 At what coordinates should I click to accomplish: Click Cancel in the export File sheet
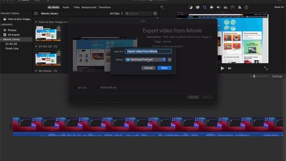[x=193, y=97]
